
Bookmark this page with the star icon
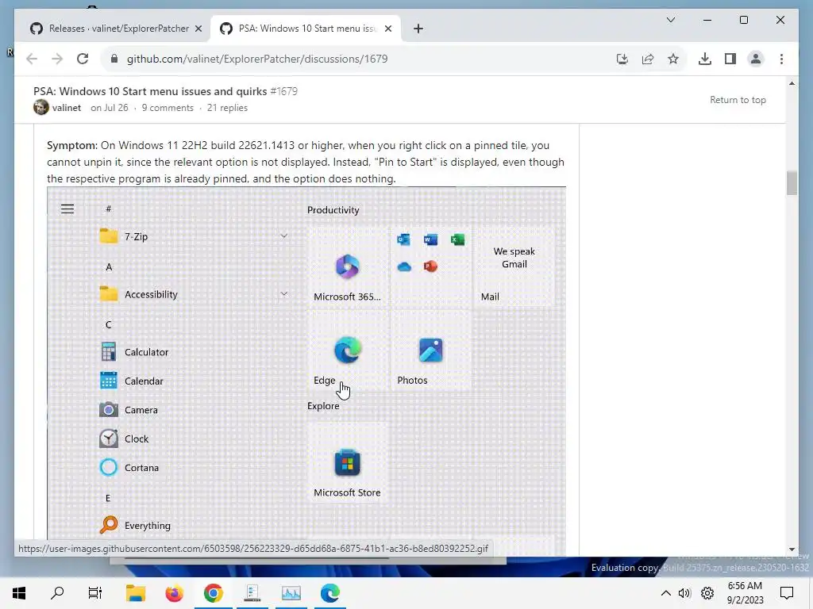pos(673,59)
